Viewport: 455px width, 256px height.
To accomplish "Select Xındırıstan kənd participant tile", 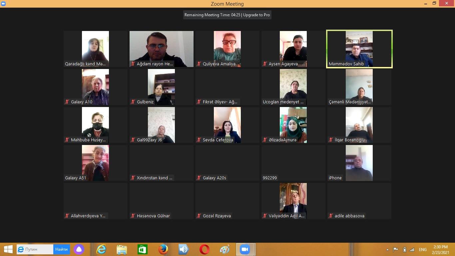I will point(162,163).
